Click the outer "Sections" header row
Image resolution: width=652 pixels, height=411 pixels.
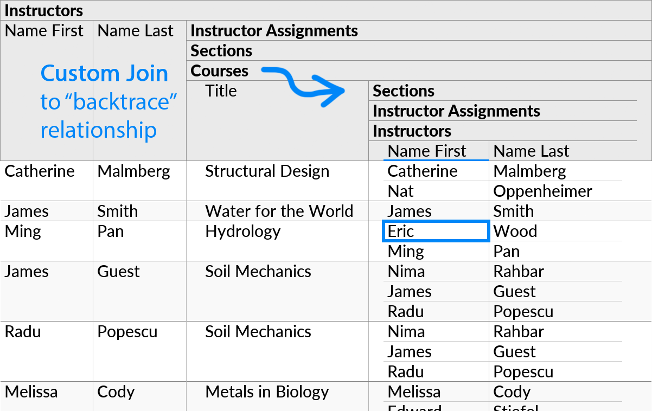221,50
